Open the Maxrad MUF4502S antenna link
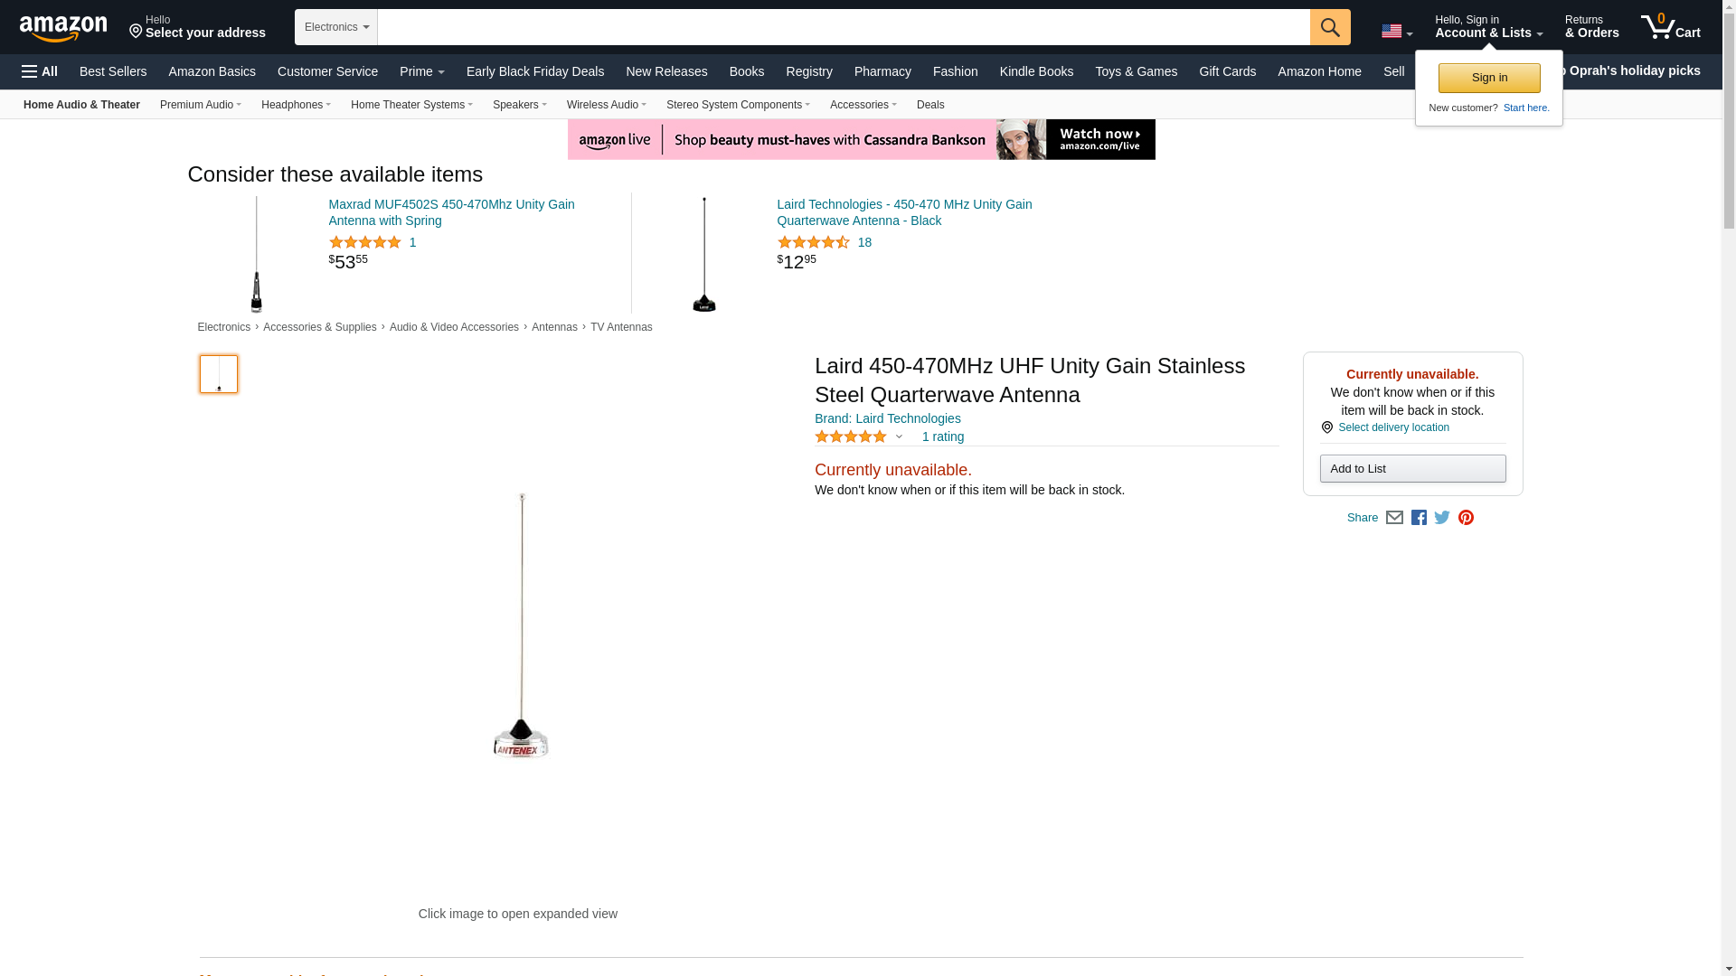Viewport: 1736px width, 976px height. pos(451,212)
